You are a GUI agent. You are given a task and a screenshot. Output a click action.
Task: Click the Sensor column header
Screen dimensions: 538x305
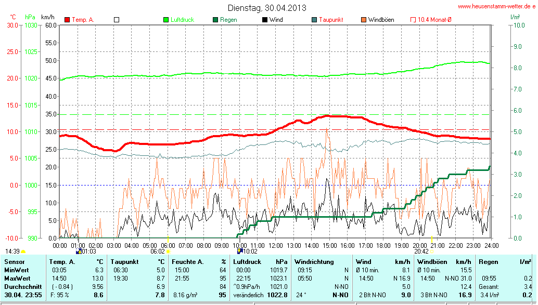pos(14,262)
